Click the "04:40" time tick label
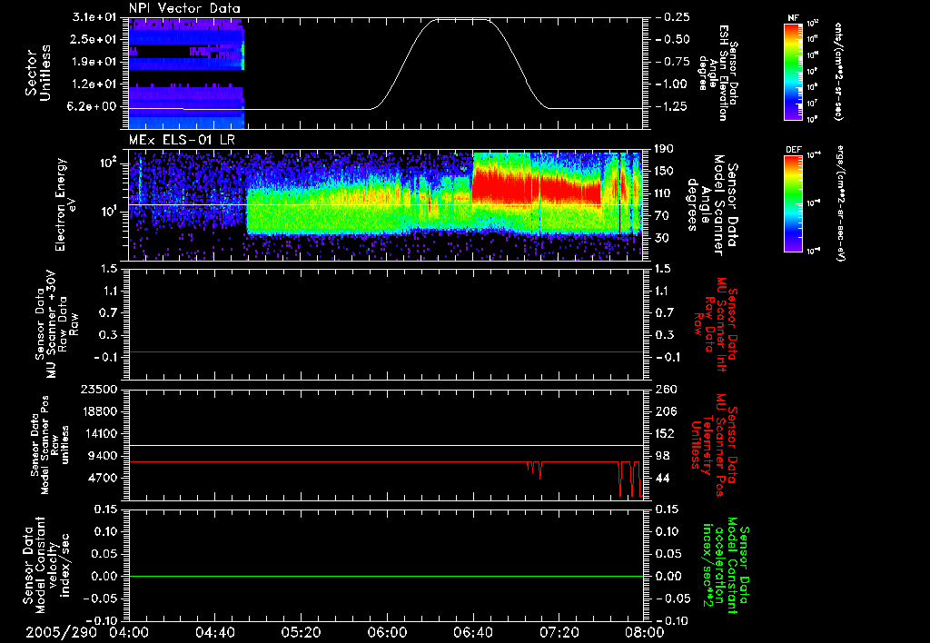This screenshot has width=930, height=643. pyautogui.click(x=214, y=633)
